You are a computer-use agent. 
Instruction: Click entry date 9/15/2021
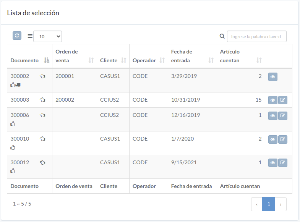point(184,162)
